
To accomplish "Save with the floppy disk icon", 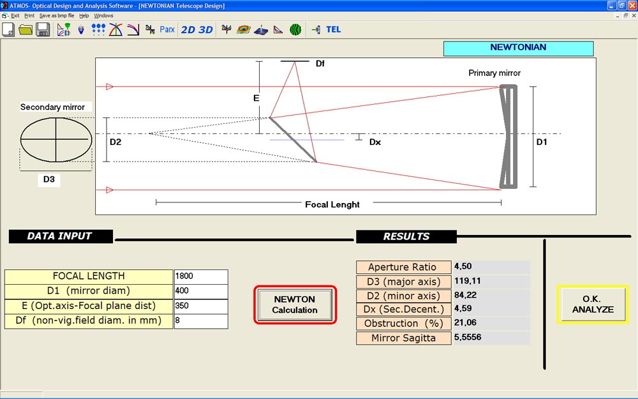I will [43, 30].
